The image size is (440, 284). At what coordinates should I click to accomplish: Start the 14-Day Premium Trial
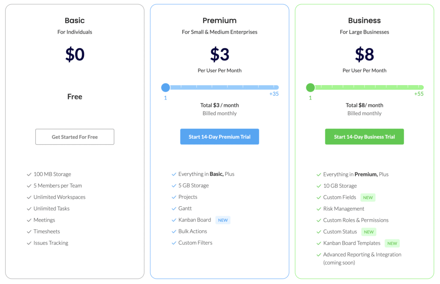coord(220,137)
